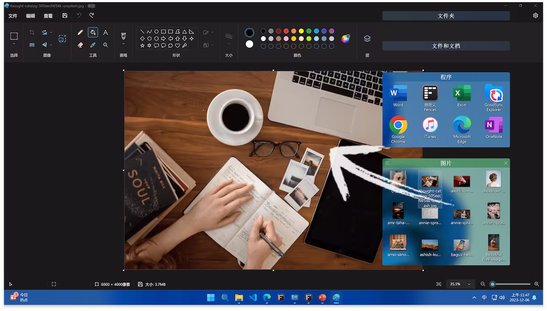The image size is (547, 311).
Task: Expand the shape outline dropdown
Action: coord(212,32)
